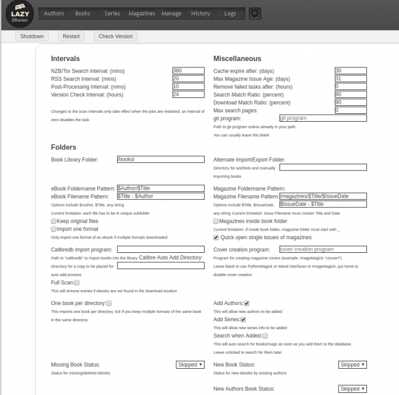Viewport: 399px width, 395px height.
Task: Open the Logs page
Action: (x=230, y=14)
